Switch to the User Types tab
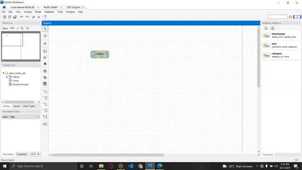The height and width of the screenshot is (170, 302). pyautogui.click(x=29, y=106)
